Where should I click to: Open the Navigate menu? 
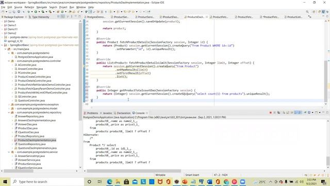coord(42,7)
